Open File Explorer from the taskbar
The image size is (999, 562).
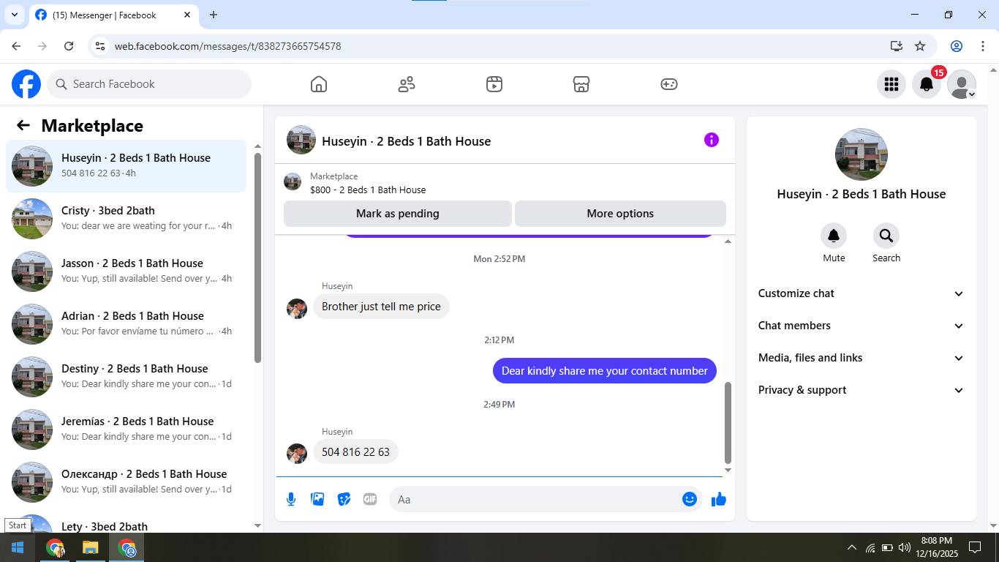click(x=90, y=547)
